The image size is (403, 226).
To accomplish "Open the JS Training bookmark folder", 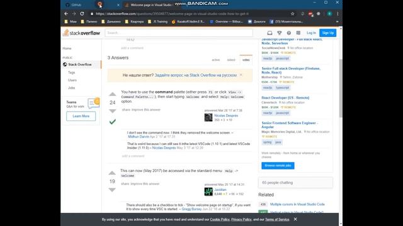I will click(157, 22).
